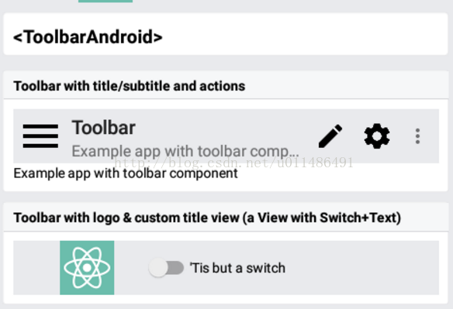Click the truncated subtitle "Example app with toolbar comp…"
453x309 pixels.
click(x=185, y=151)
